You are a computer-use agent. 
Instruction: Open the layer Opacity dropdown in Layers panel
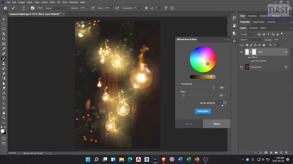(x=281, y=40)
